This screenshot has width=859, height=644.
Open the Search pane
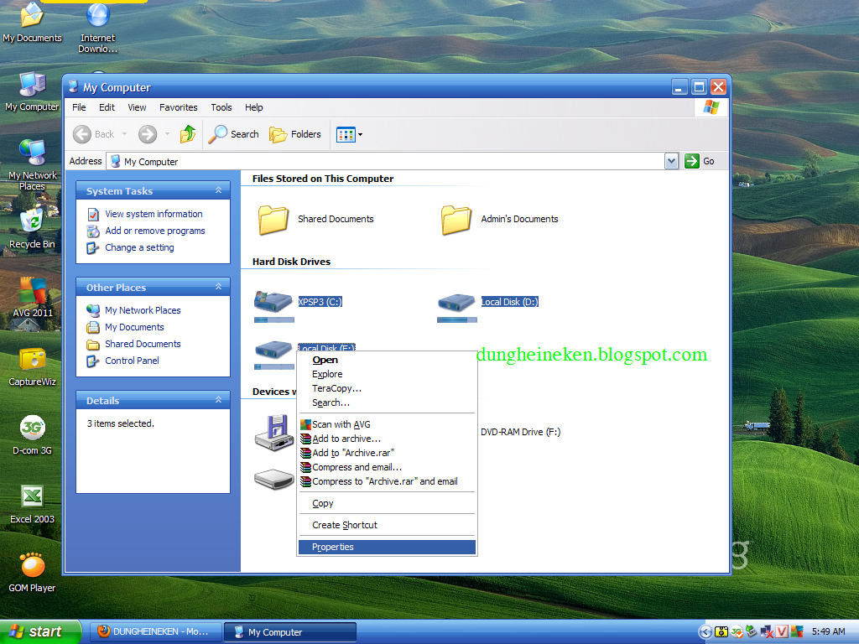click(234, 134)
